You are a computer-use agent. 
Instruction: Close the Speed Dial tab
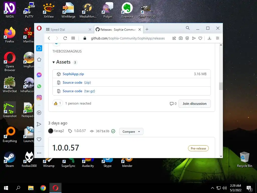click(90, 30)
